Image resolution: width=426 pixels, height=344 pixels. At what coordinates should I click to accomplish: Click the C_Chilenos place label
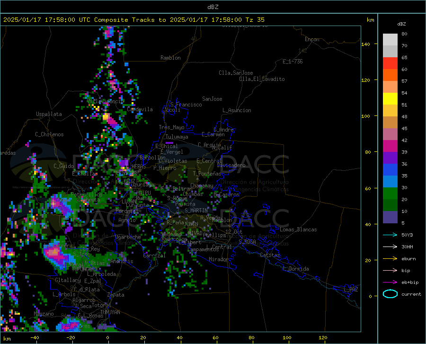click(49, 134)
